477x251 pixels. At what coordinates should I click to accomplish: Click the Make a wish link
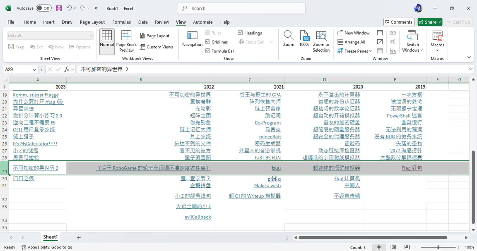(267, 186)
